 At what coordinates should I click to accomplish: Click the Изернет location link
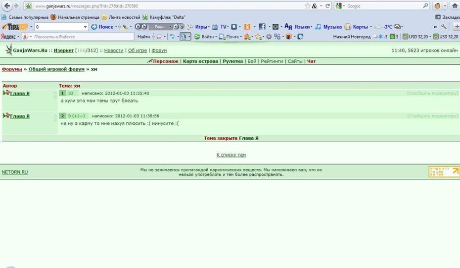[x=64, y=51]
